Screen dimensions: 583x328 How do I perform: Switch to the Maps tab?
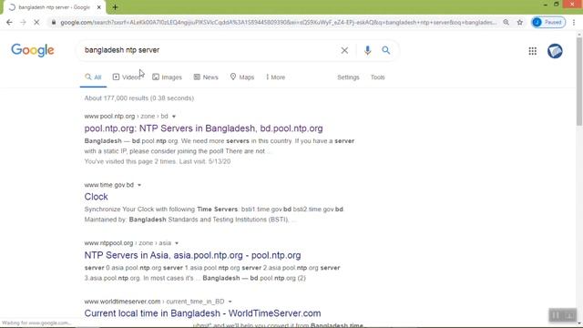[242, 77]
